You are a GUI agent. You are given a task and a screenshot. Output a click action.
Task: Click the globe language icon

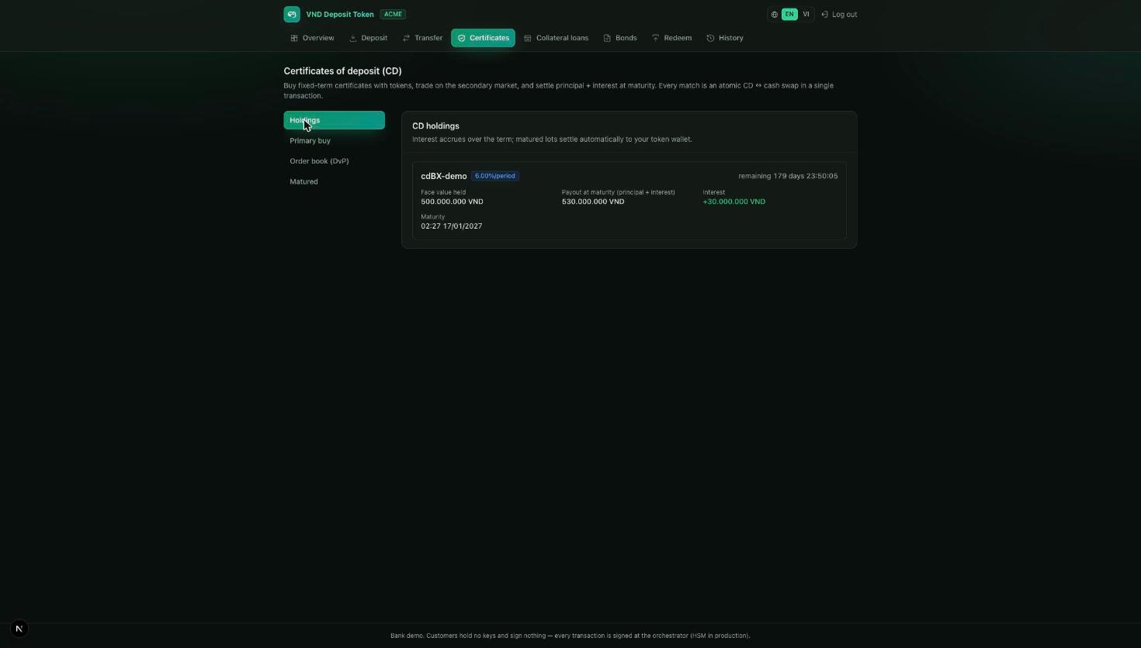(775, 15)
